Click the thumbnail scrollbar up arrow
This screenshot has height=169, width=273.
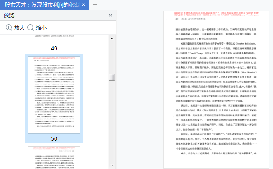pos(112,38)
